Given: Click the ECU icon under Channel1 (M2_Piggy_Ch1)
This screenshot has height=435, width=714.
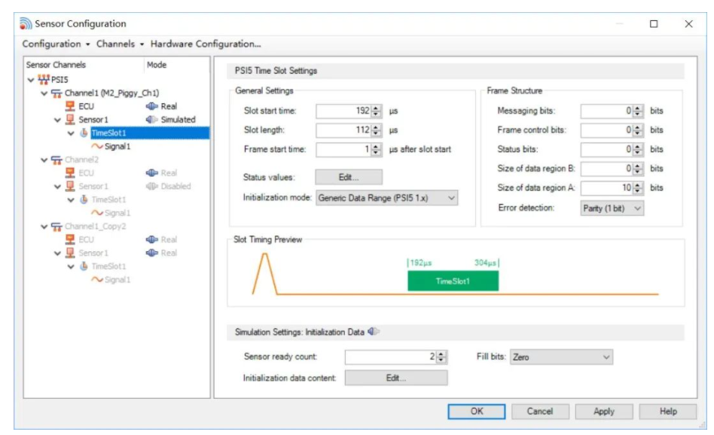Looking at the screenshot, I should pos(70,106).
